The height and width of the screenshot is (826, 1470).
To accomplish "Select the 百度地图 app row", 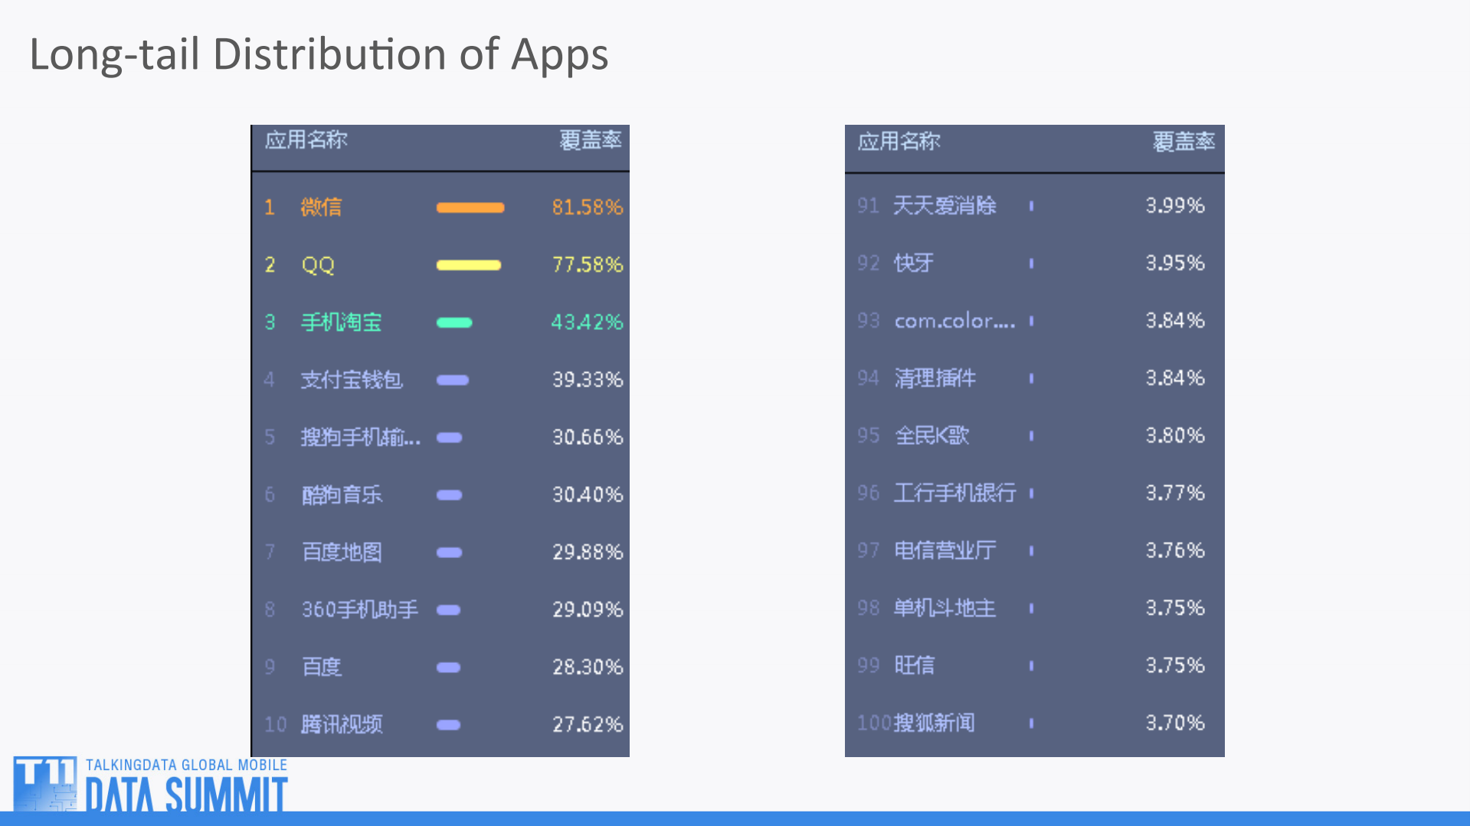I will click(342, 552).
